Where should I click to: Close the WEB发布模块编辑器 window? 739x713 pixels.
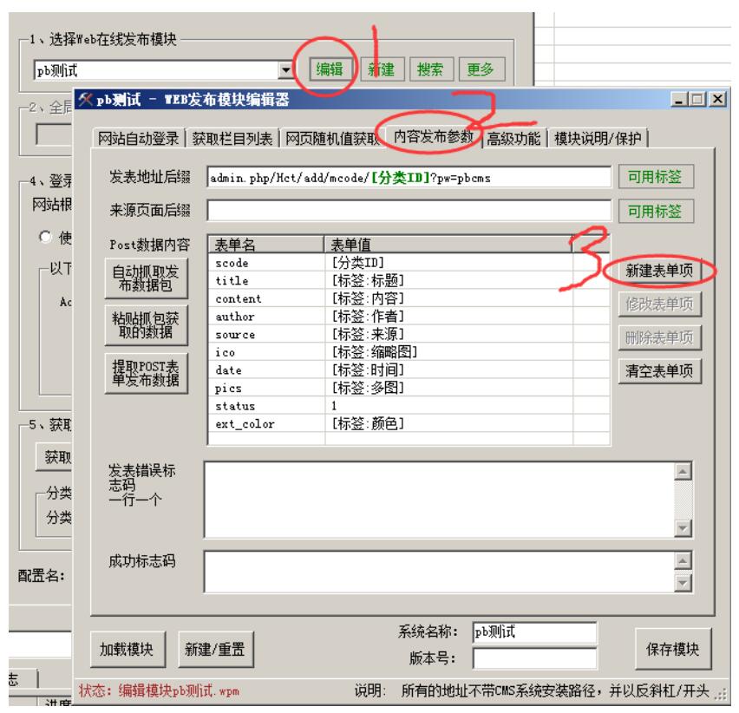pos(718,100)
